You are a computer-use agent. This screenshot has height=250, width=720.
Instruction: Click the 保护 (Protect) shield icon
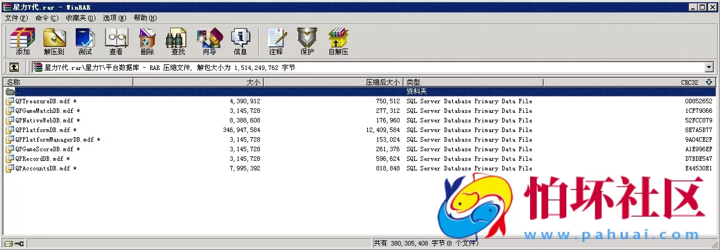307,41
